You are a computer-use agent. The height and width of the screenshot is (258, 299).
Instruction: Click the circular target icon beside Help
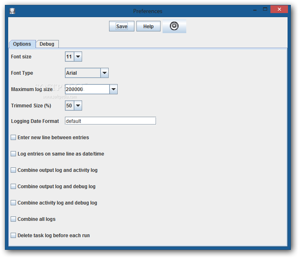coord(174,26)
